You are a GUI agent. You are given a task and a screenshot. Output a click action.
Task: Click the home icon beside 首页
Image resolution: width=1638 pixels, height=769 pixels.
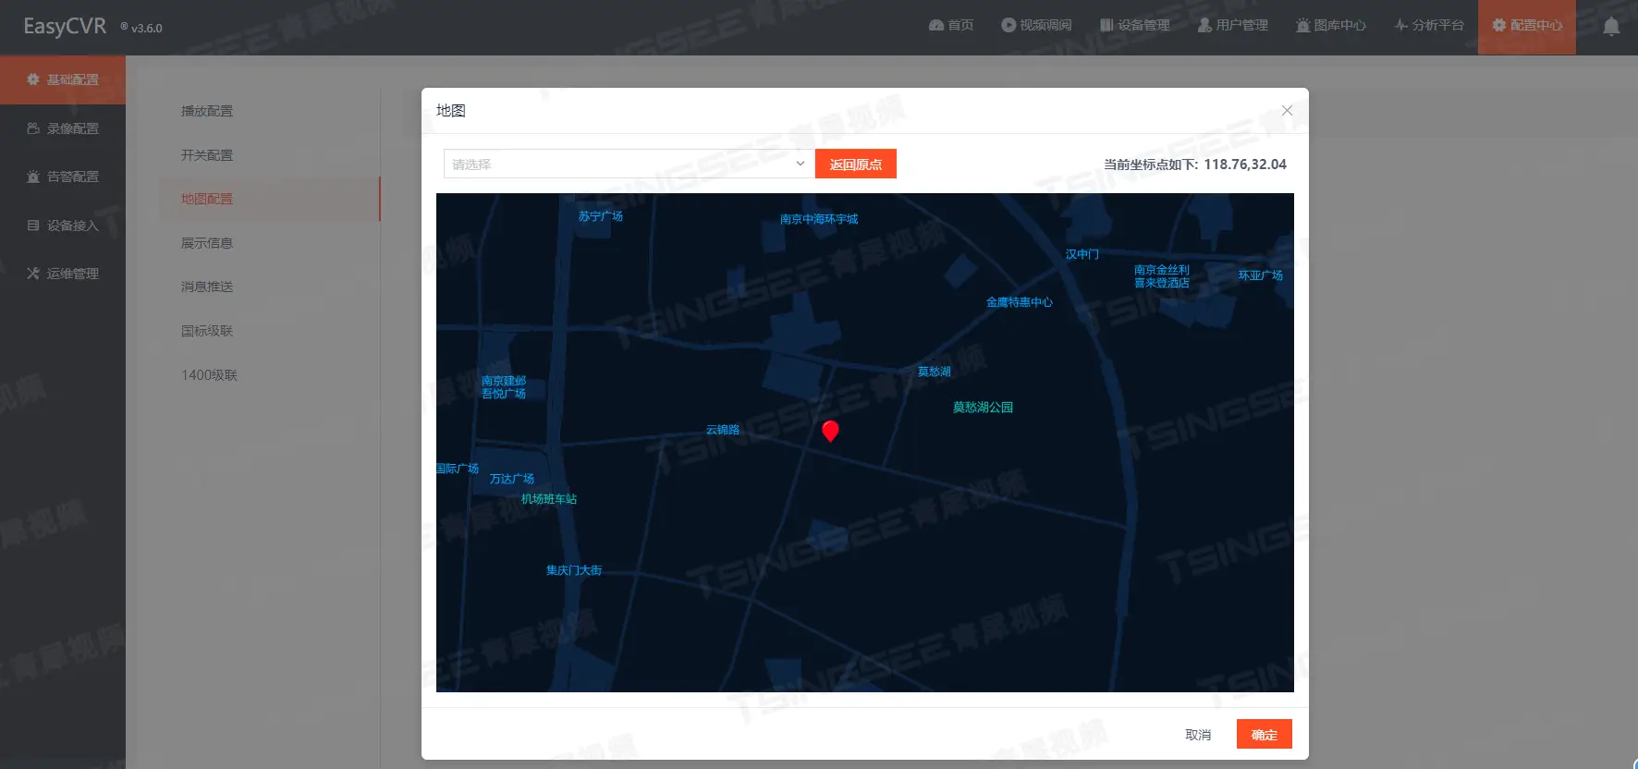click(x=936, y=25)
